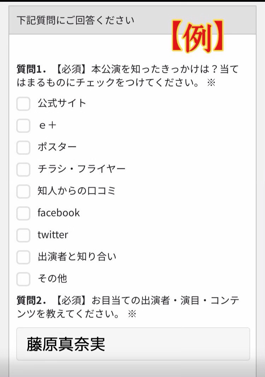Enable the ポスター checkbox
The height and width of the screenshot is (377, 265).
tap(23, 147)
